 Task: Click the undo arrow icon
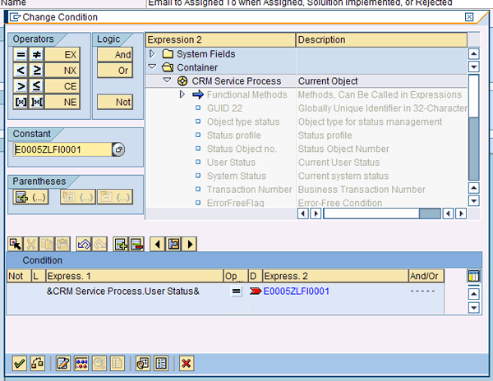83,244
